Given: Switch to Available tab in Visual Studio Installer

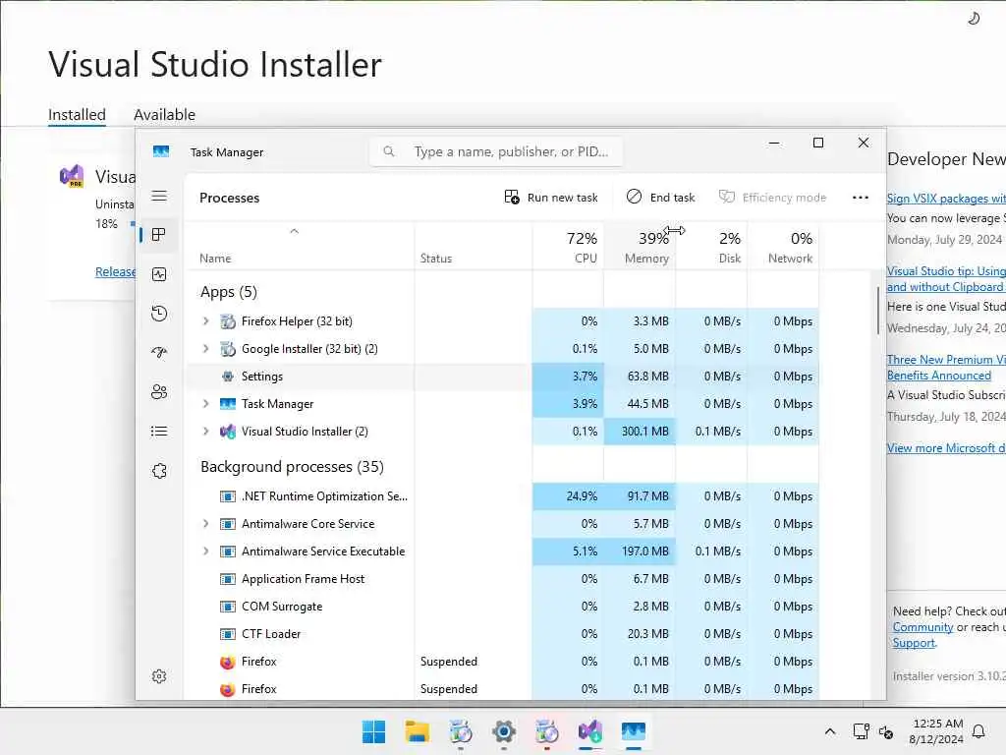Looking at the screenshot, I should tap(164, 115).
